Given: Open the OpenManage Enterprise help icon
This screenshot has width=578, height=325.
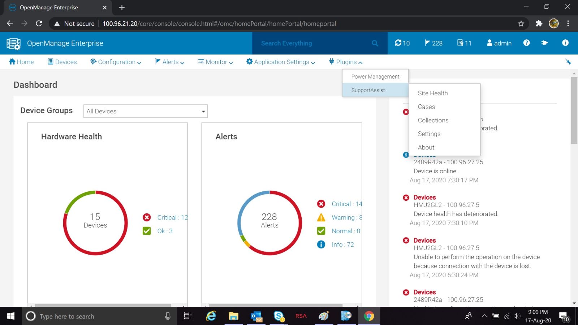Looking at the screenshot, I should [526, 43].
